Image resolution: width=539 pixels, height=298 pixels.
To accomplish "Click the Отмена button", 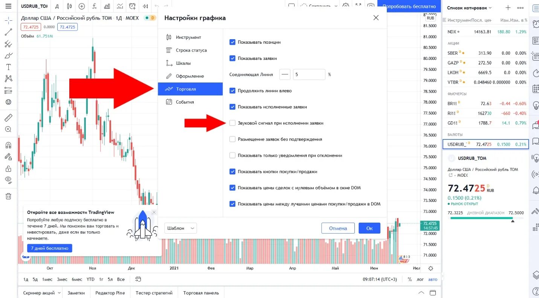I will coord(338,228).
